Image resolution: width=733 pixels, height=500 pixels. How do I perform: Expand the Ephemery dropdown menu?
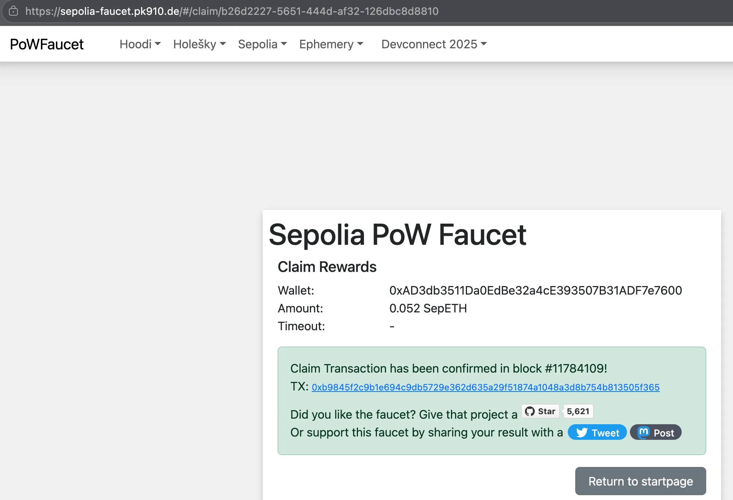click(x=331, y=44)
